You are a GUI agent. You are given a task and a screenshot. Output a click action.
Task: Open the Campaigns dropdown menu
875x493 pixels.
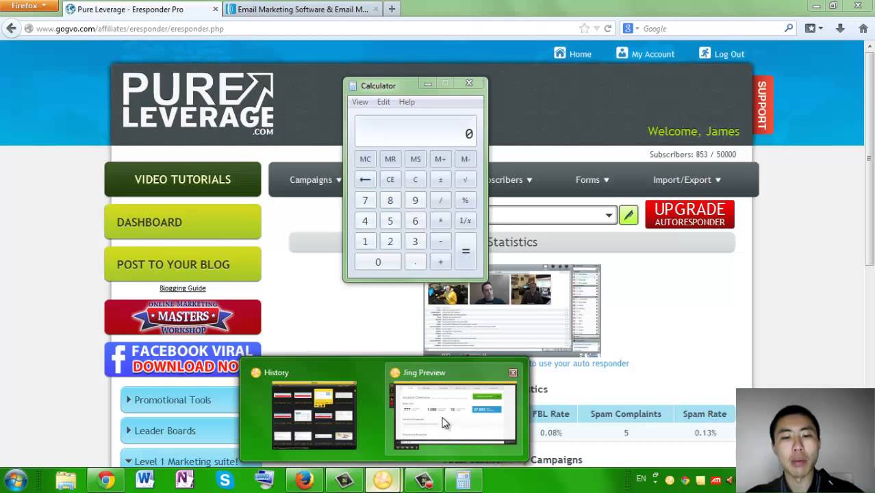316,179
